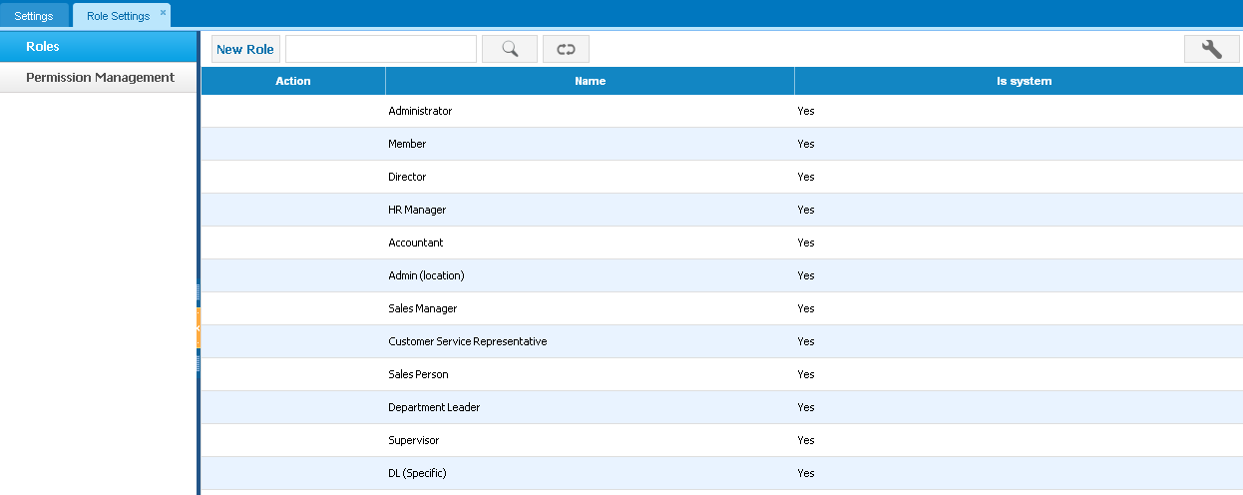This screenshot has width=1243, height=495.
Task: Click the reset link-chain icon button
Action: (x=566, y=49)
